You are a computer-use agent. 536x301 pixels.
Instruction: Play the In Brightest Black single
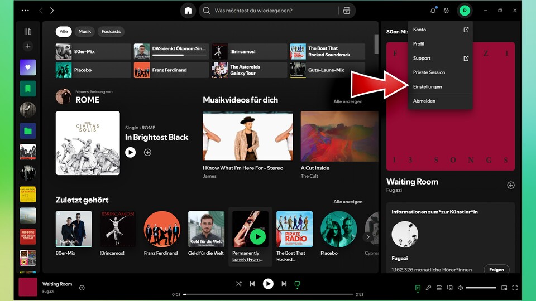tap(130, 152)
